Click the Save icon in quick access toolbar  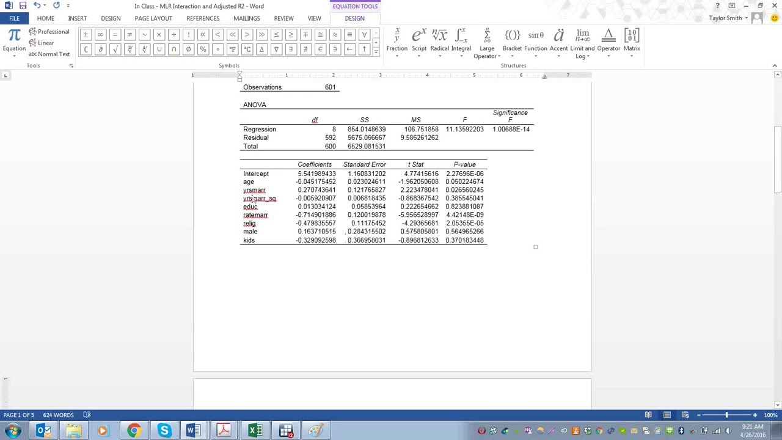[23, 5]
